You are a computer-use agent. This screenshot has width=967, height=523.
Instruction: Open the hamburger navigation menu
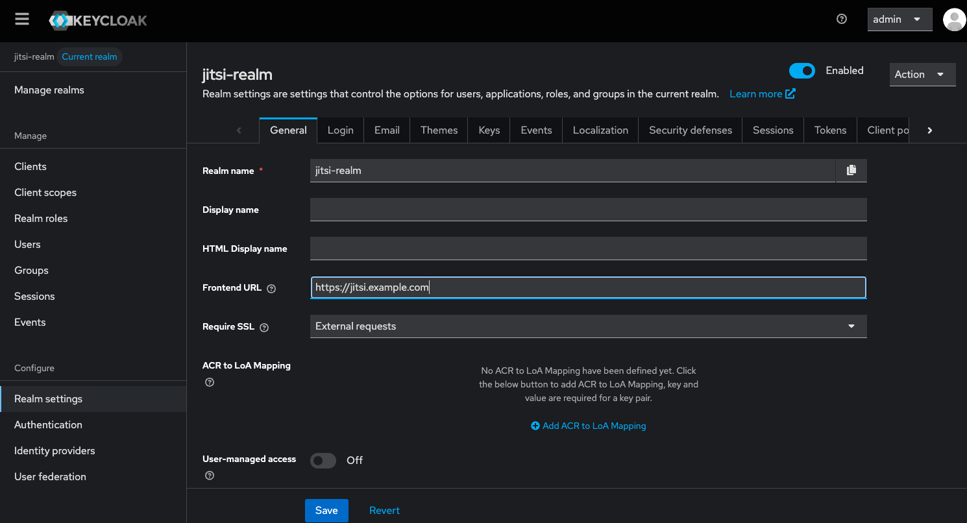tap(22, 19)
